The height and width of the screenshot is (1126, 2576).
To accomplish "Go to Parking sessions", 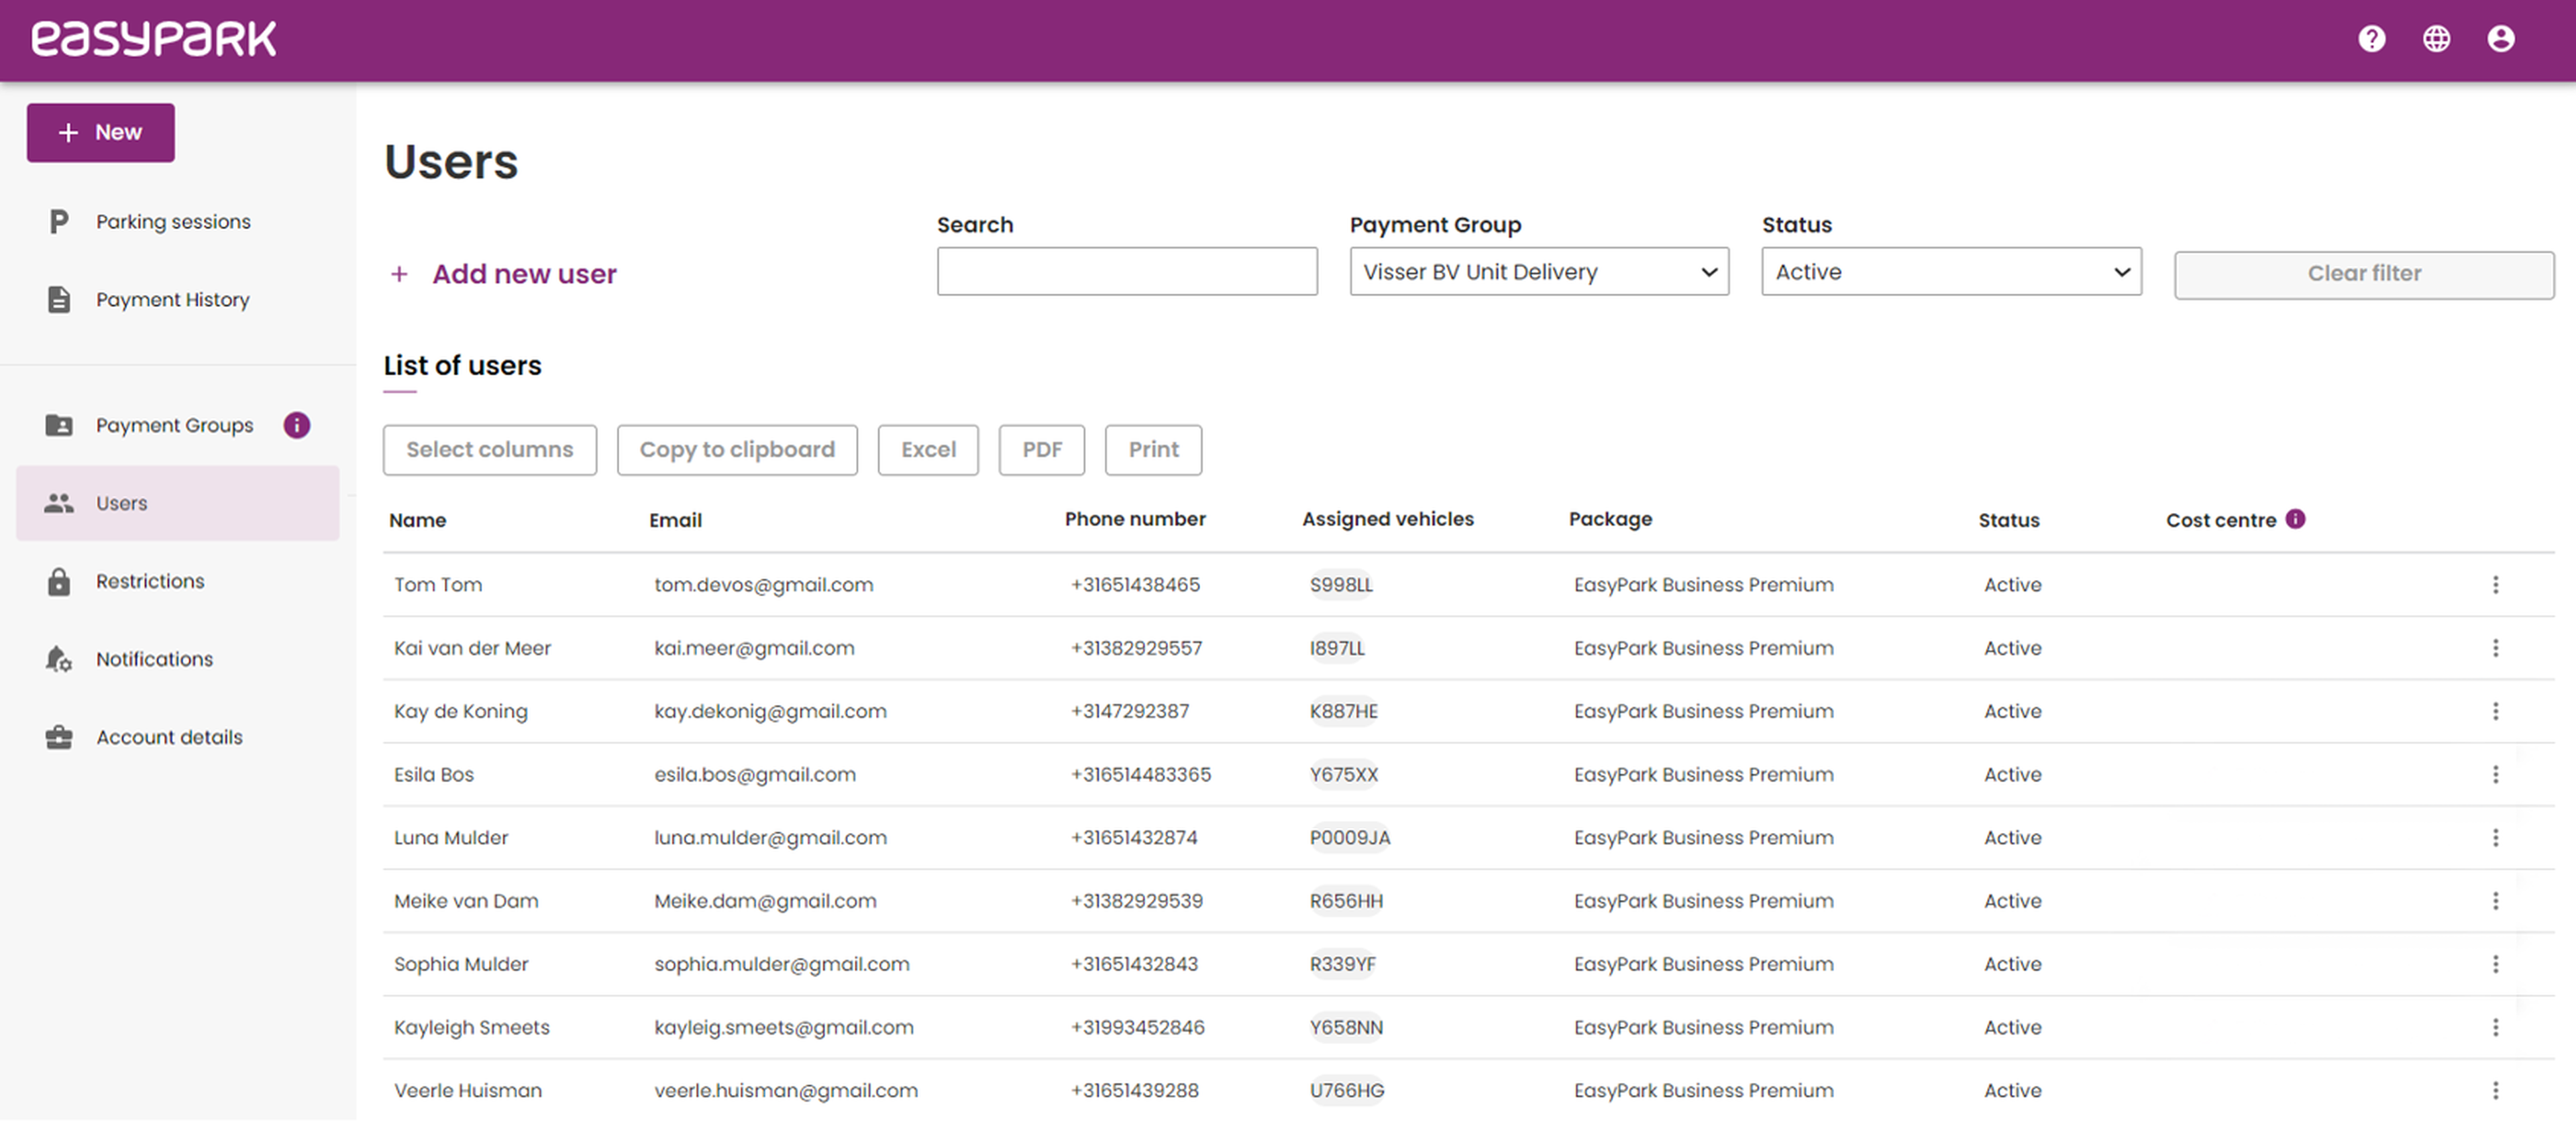I will 173,221.
